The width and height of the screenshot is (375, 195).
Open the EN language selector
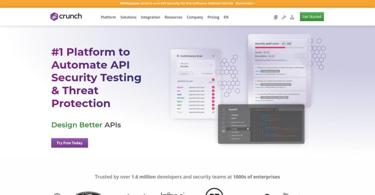[226, 17]
